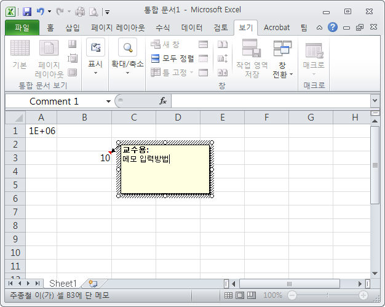Click the Redo icon
Viewport: 385px width, 307px height.
(60, 11)
